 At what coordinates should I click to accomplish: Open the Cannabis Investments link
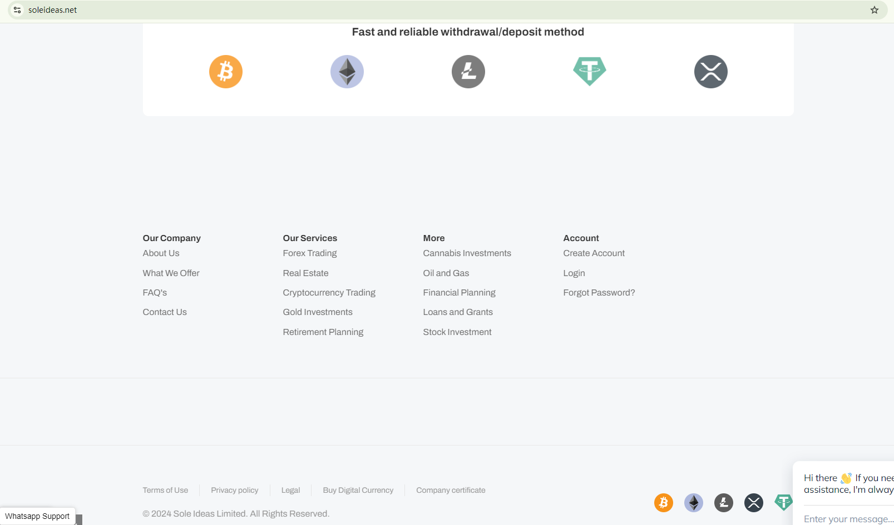(467, 253)
